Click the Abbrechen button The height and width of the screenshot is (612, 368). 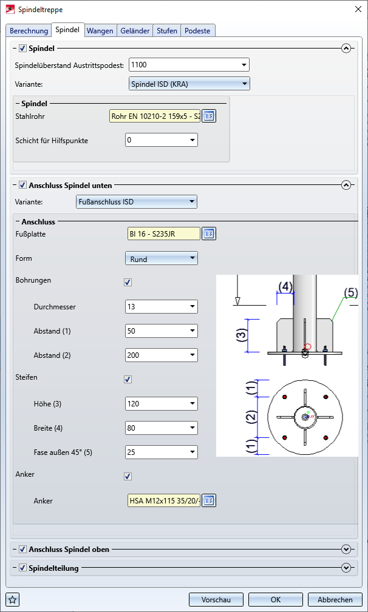(x=335, y=599)
